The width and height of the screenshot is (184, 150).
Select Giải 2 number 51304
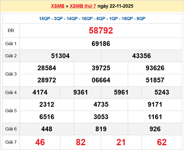pyautogui.click(x=60, y=56)
